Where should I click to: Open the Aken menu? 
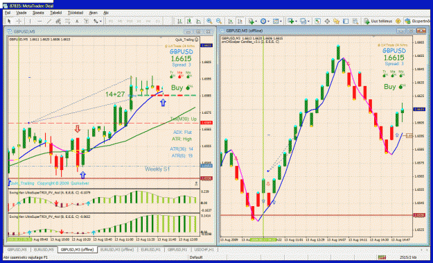click(x=93, y=12)
